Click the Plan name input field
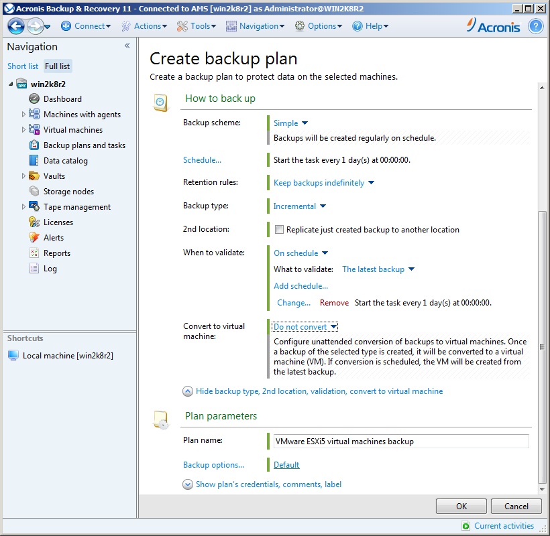This screenshot has height=536, width=550. click(401, 442)
